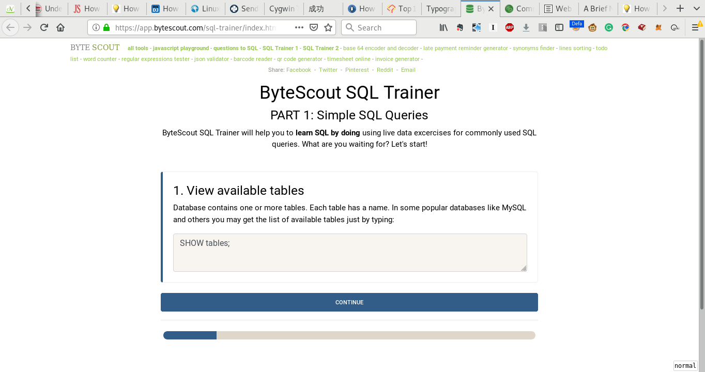
Task: Click the CONTINUE button
Action: click(349, 302)
